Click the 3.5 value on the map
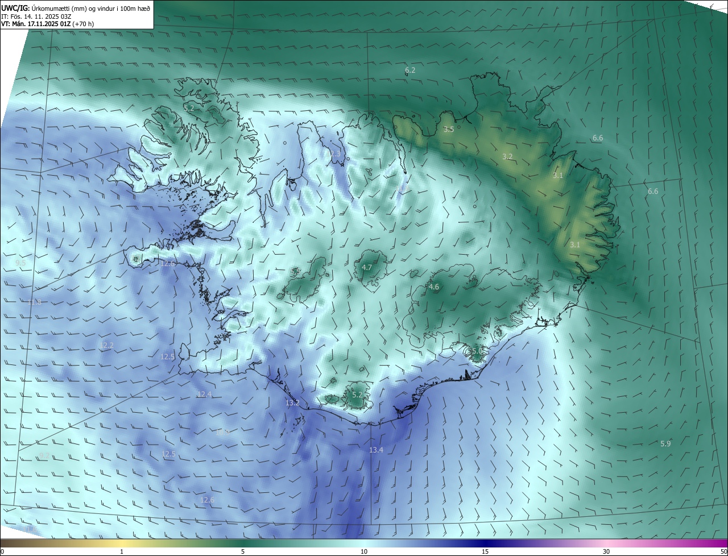The width and height of the screenshot is (728, 556). [x=449, y=130]
